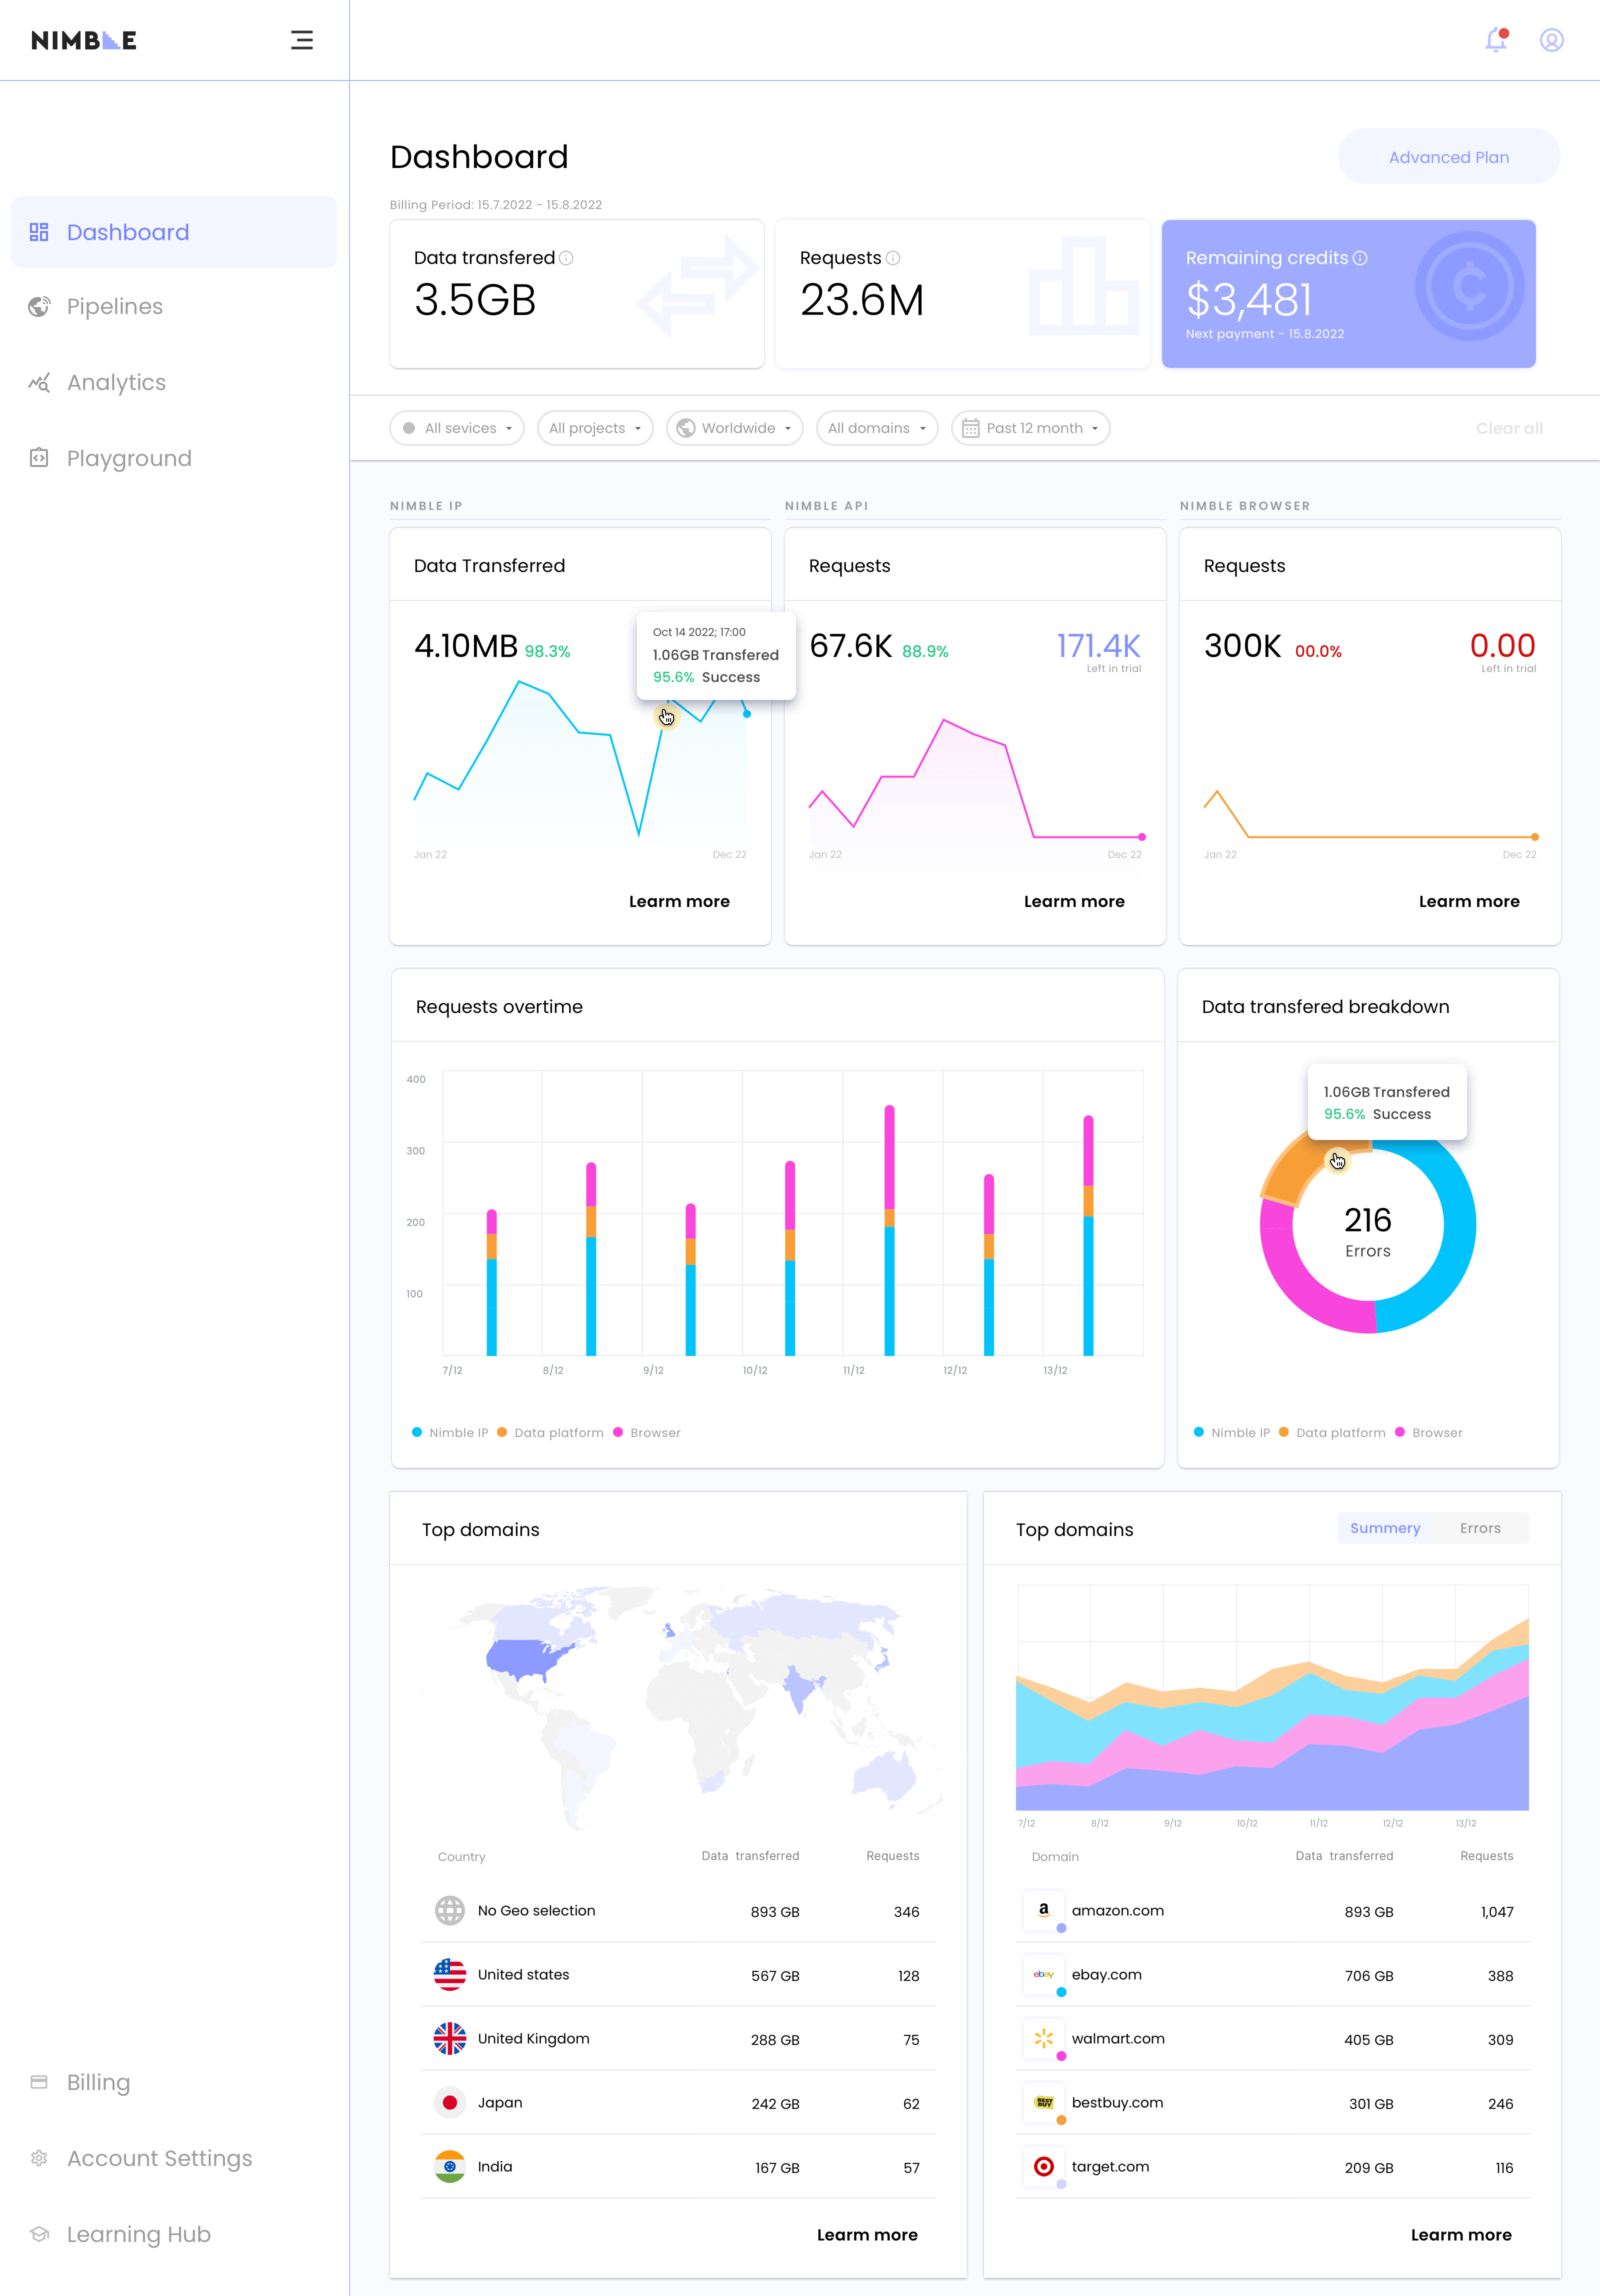This screenshot has width=1600, height=2296.
Task: Click Learn more under Nimble API Requests
Action: tap(1074, 901)
